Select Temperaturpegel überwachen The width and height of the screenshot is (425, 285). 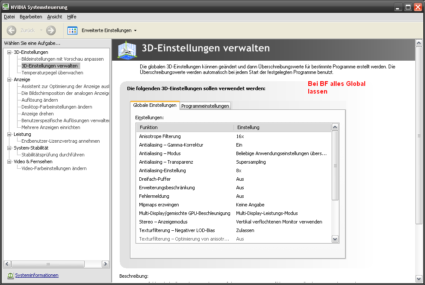point(52,73)
